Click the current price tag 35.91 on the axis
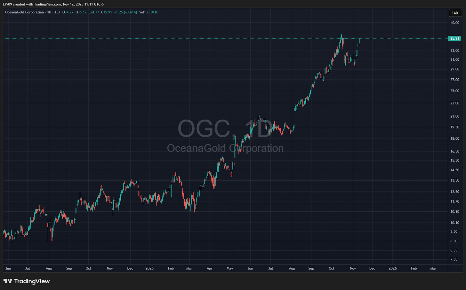The image size is (466, 290). click(454, 38)
